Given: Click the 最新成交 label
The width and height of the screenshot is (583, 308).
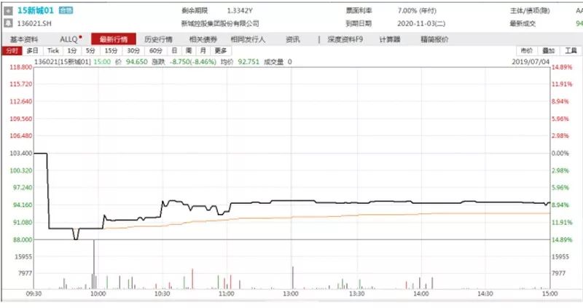Looking at the screenshot, I should pos(523,23).
